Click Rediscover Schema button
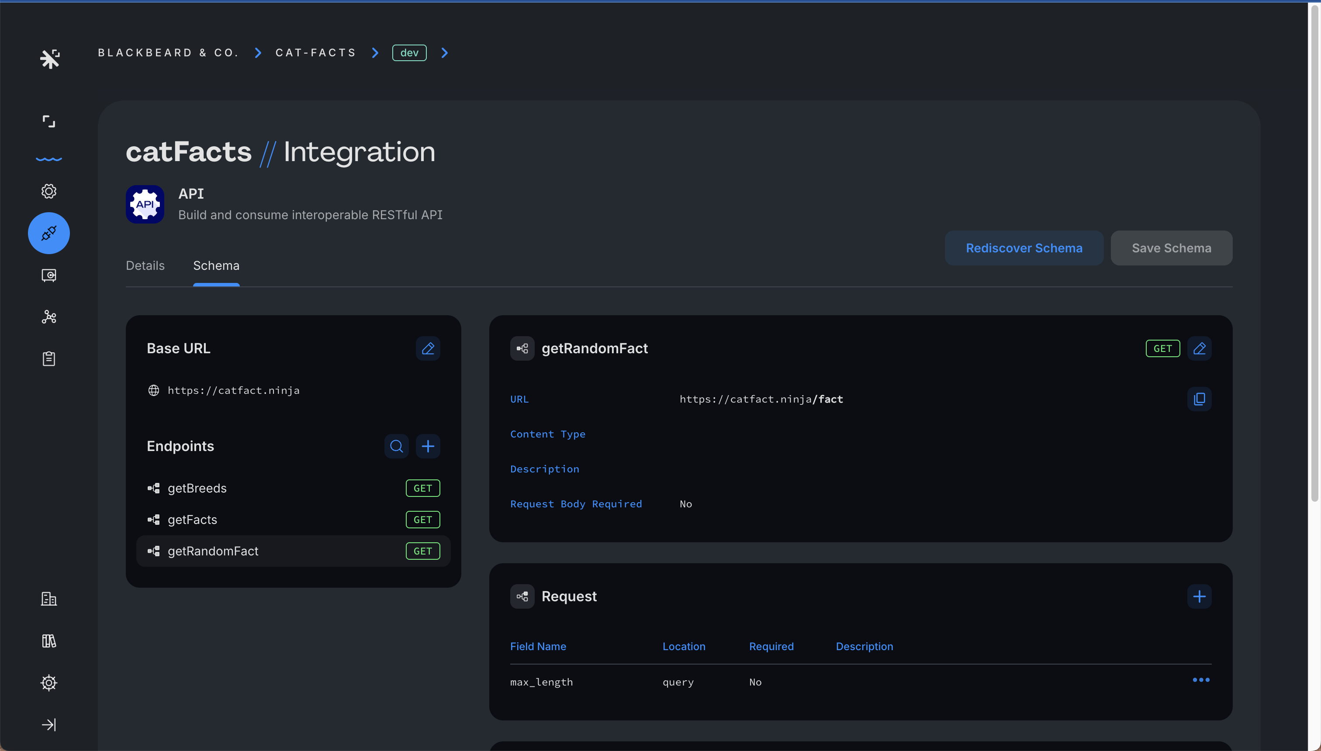The height and width of the screenshot is (751, 1321). (x=1024, y=248)
